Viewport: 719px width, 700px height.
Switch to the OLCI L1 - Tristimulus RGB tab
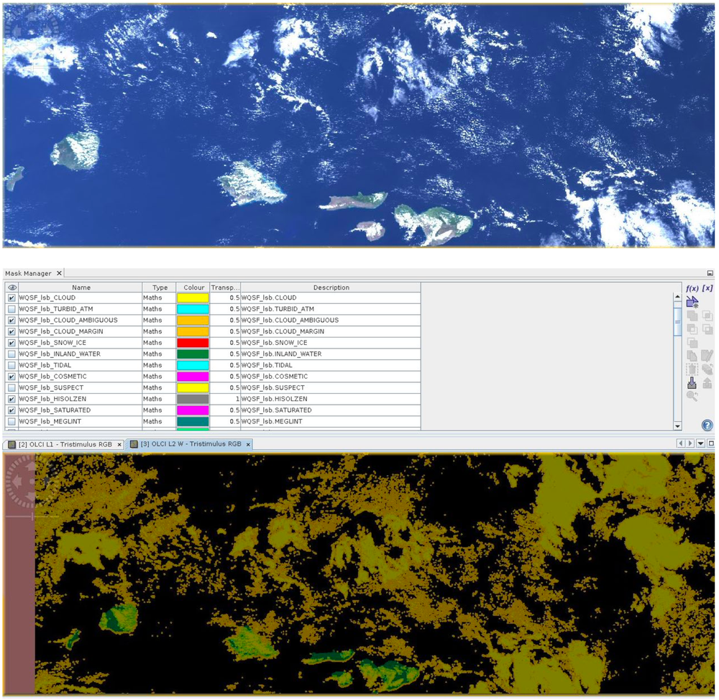pyautogui.click(x=61, y=444)
